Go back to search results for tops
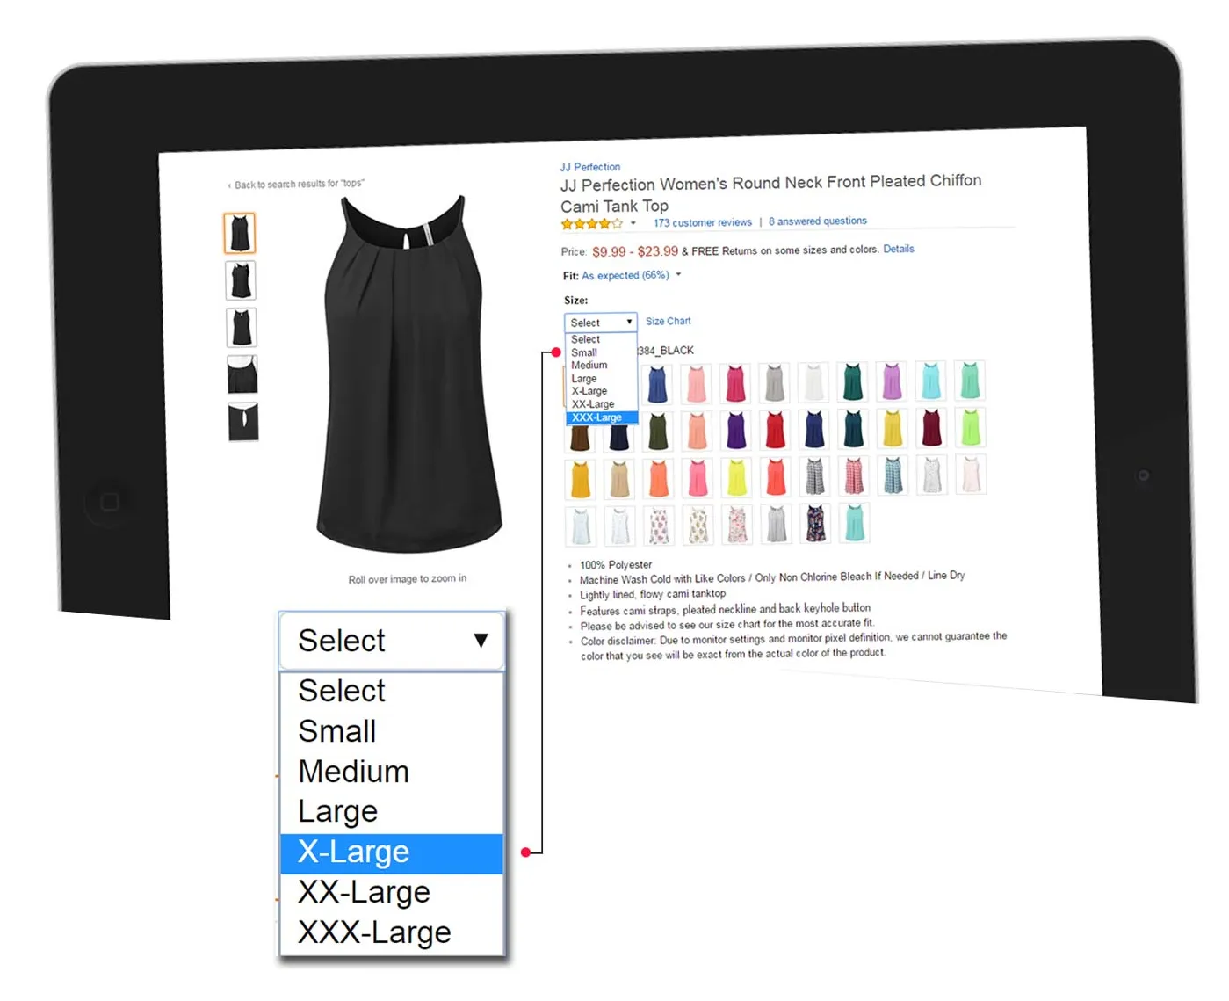1229x1001 pixels. coord(296,184)
